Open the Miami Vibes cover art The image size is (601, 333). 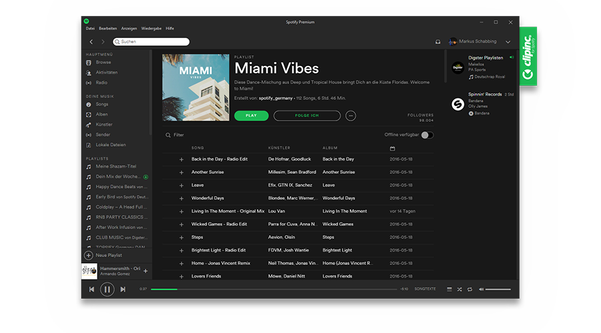[x=196, y=87]
